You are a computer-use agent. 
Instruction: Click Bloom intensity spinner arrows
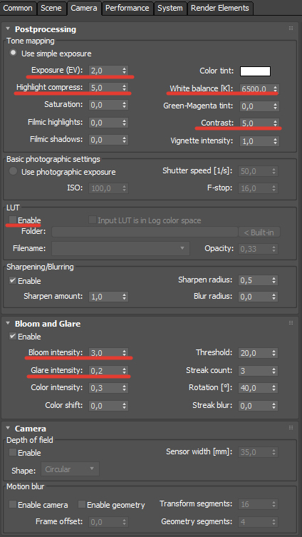pyautogui.click(x=124, y=353)
